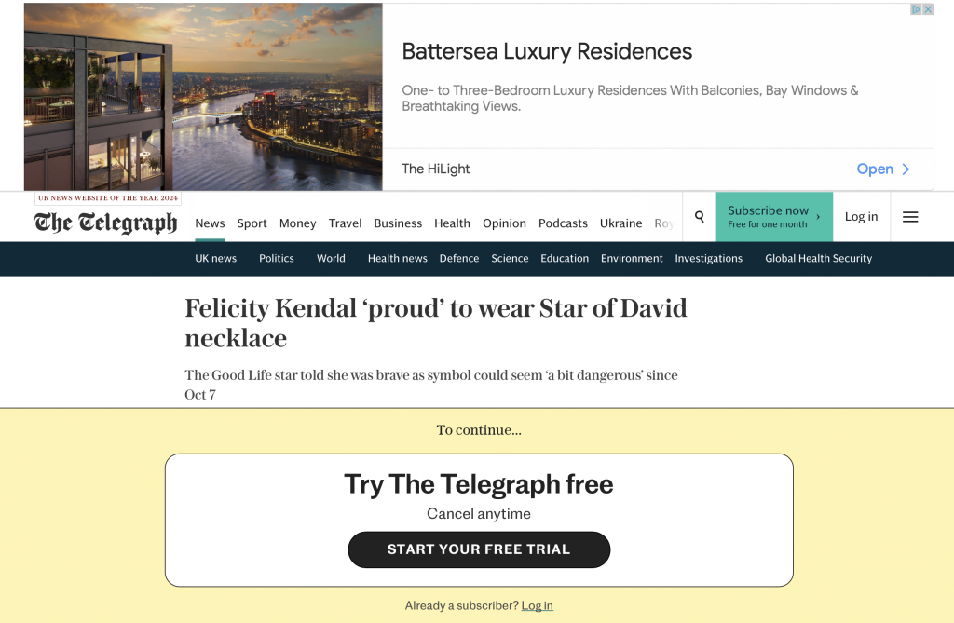Close the ad with X icon
The image size is (954, 623).
(x=928, y=9)
